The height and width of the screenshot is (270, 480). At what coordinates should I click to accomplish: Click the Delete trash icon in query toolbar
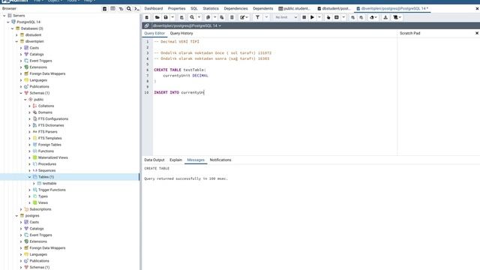point(232,17)
